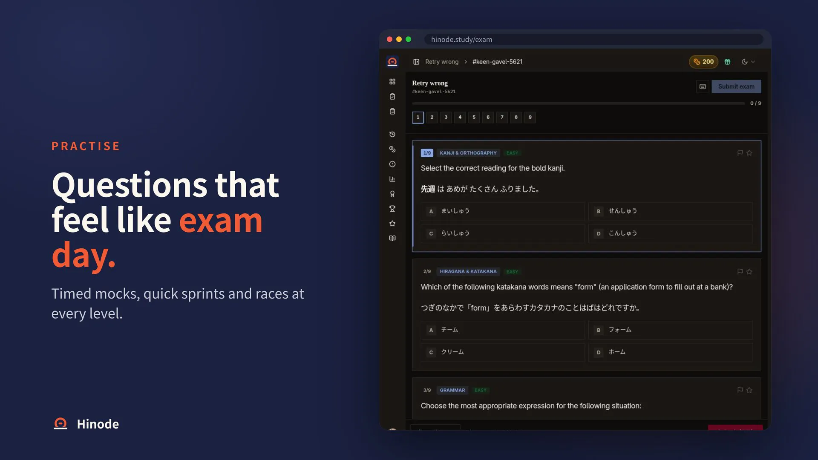The width and height of the screenshot is (818, 460).
Task: Select answer D ホーム
Action: pyautogui.click(x=670, y=352)
